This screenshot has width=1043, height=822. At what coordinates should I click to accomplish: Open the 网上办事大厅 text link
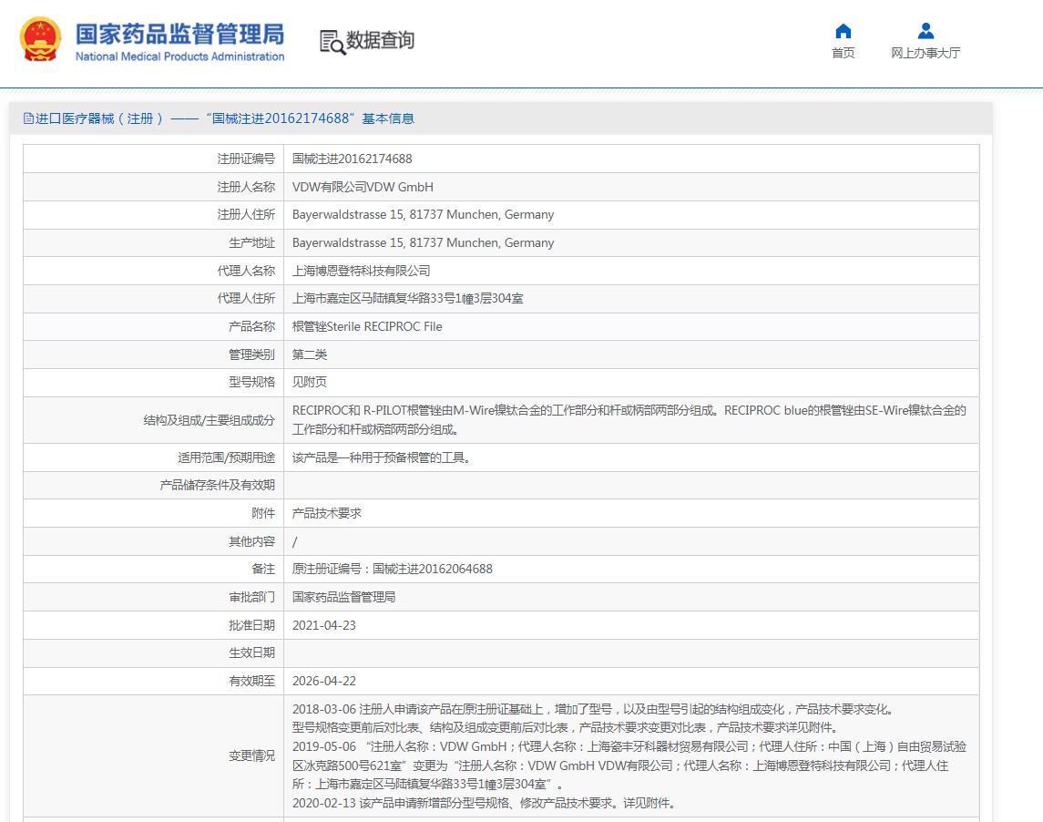coord(925,53)
